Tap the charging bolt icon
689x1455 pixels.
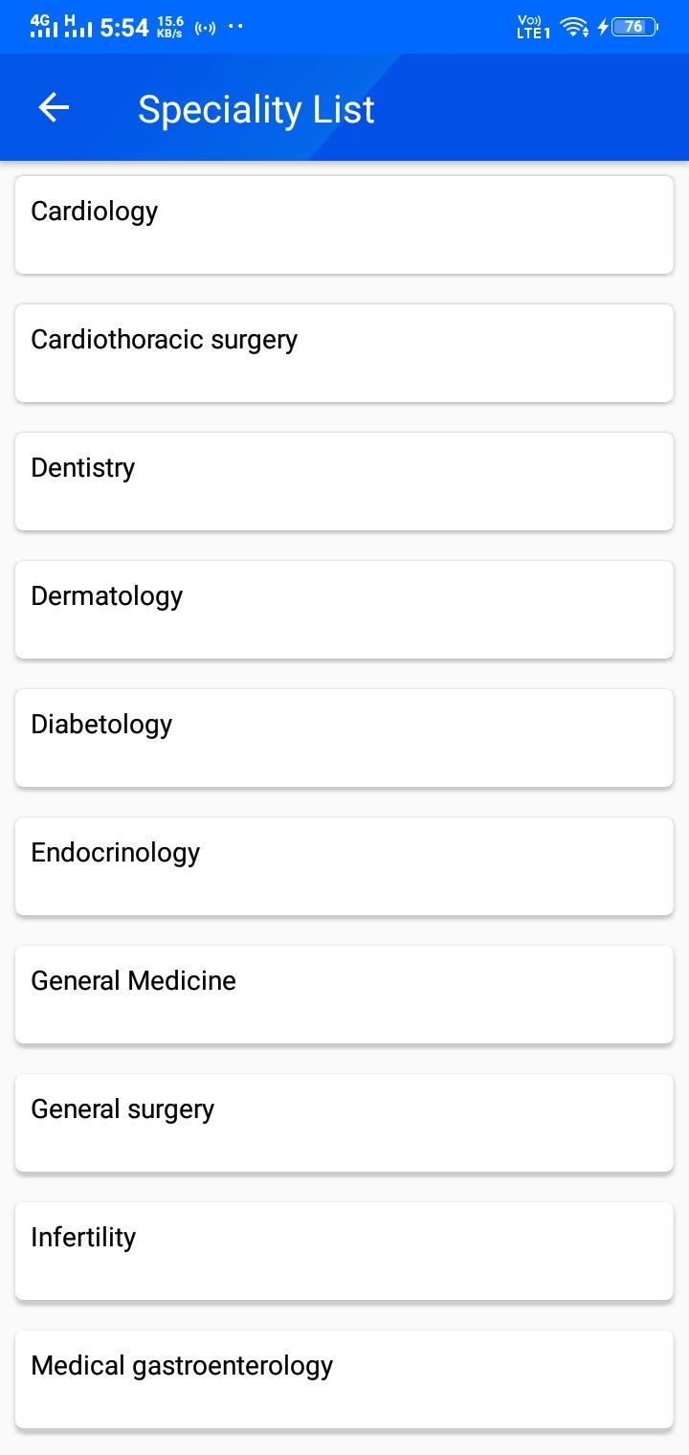coord(603,27)
